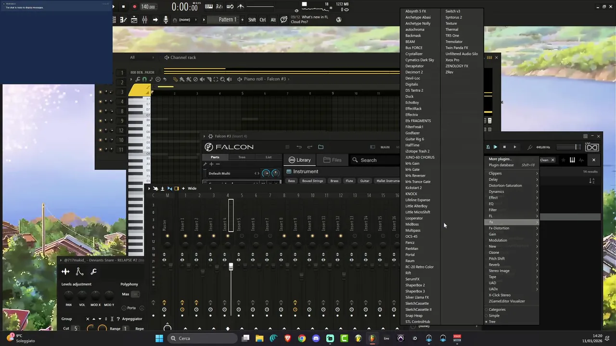Expand the Distortion-Saturation submenu

pos(512,185)
